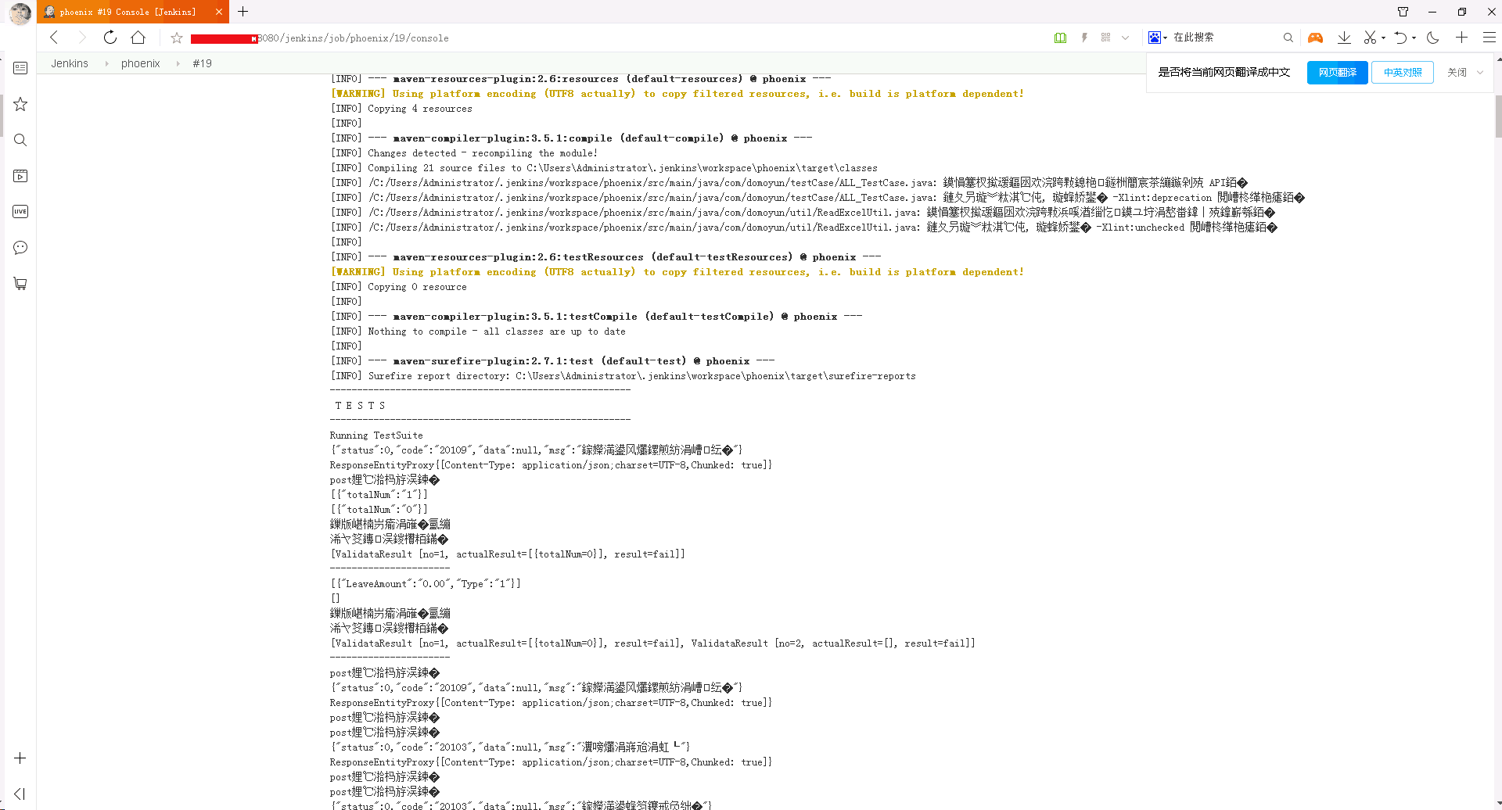Open the phoenix breadcrumb link
The width and height of the screenshot is (1502, 810).
(x=140, y=63)
